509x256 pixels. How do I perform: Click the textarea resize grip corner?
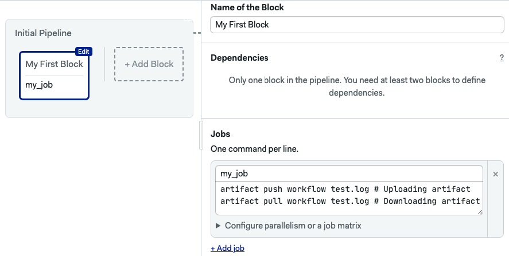(x=480, y=212)
